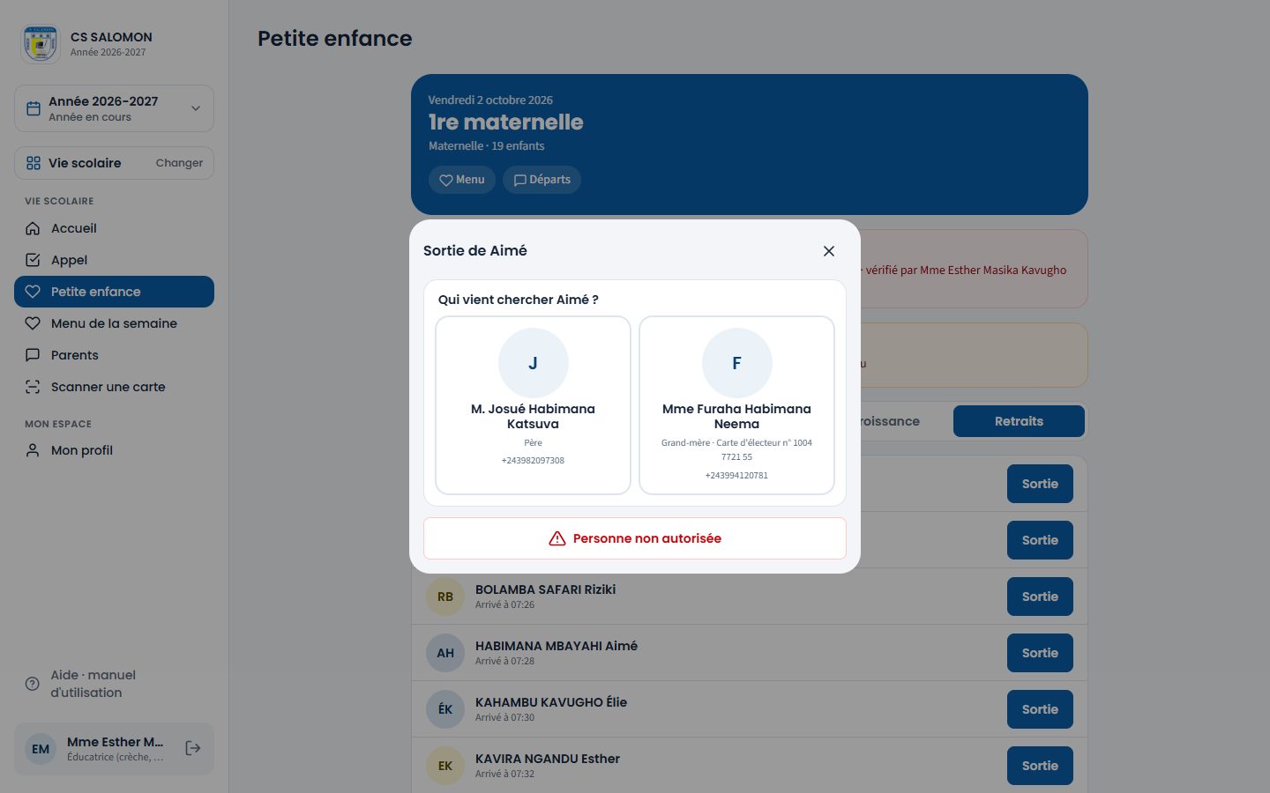Click the Accueil house icon
Viewport: 1270px width, 793px height.
coord(33,228)
